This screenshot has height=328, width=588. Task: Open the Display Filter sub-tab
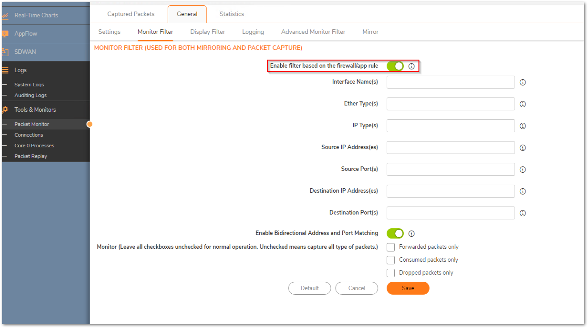[207, 32]
